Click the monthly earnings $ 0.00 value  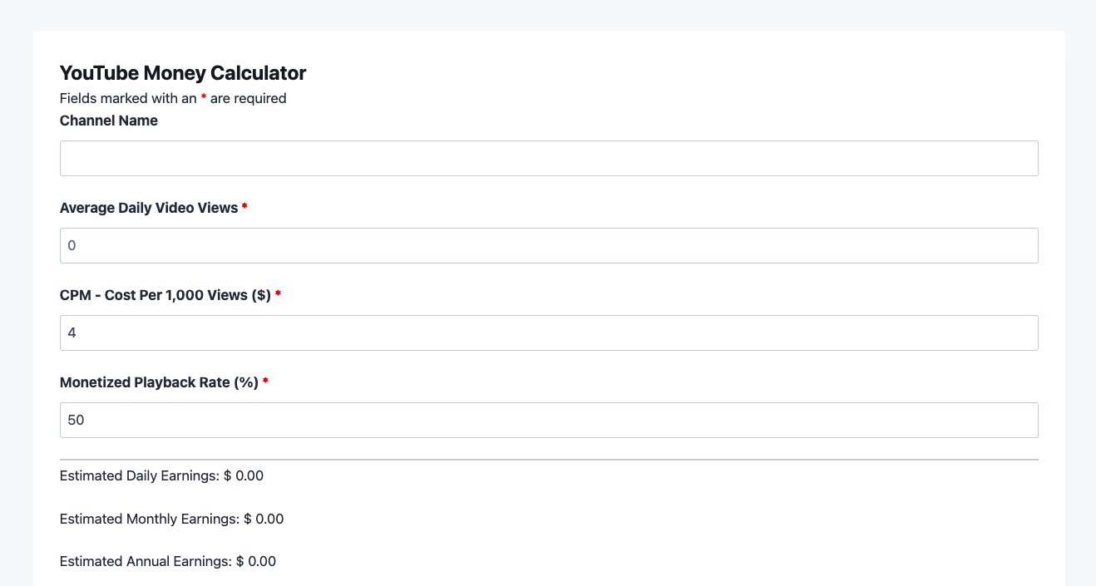(x=264, y=519)
